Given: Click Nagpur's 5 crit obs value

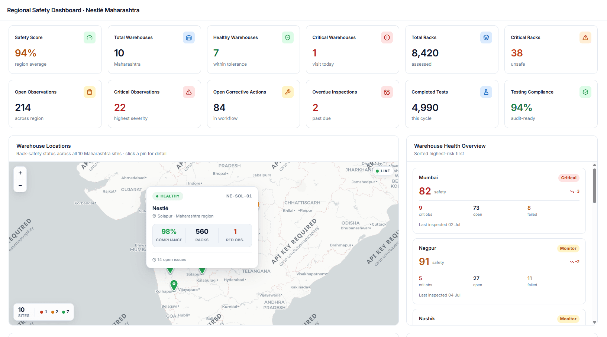Looking at the screenshot, I should coord(420,278).
